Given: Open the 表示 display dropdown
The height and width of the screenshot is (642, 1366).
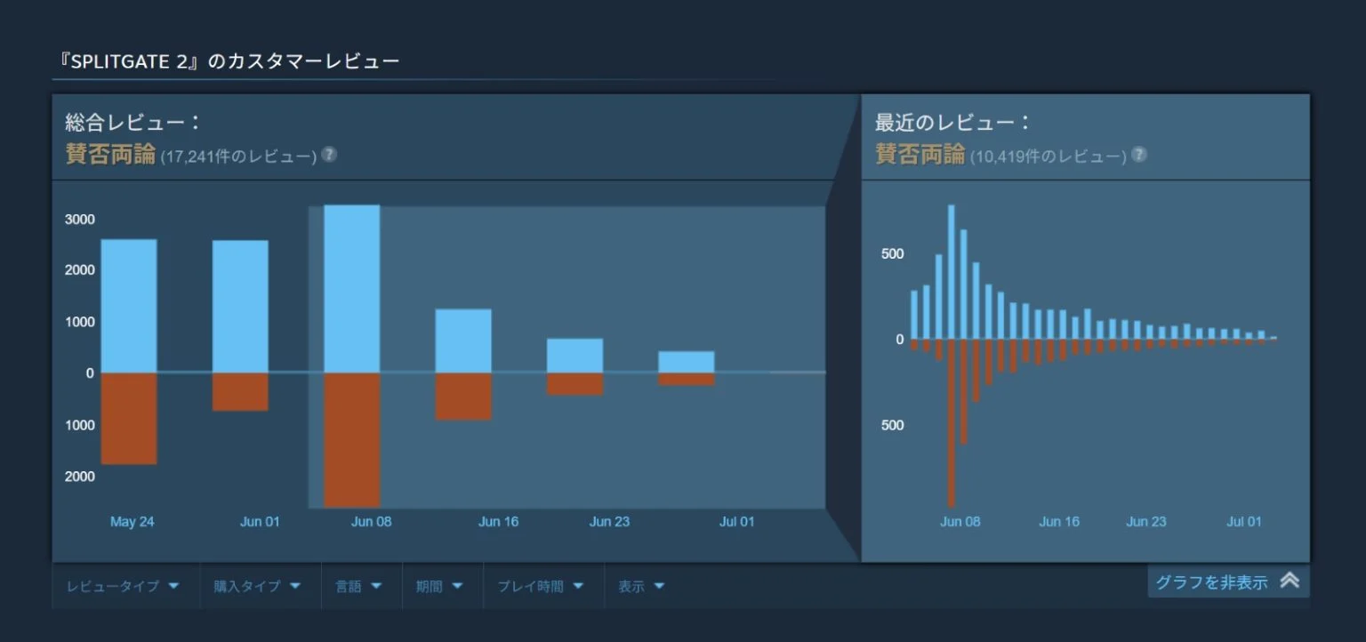Looking at the screenshot, I should pos(641,586).
